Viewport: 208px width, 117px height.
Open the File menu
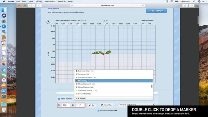coord(18,1)
